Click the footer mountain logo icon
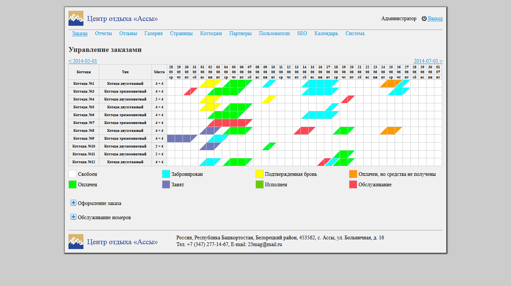Image resolution: width=511 pixels, height=286 pixels. (76, 242)
